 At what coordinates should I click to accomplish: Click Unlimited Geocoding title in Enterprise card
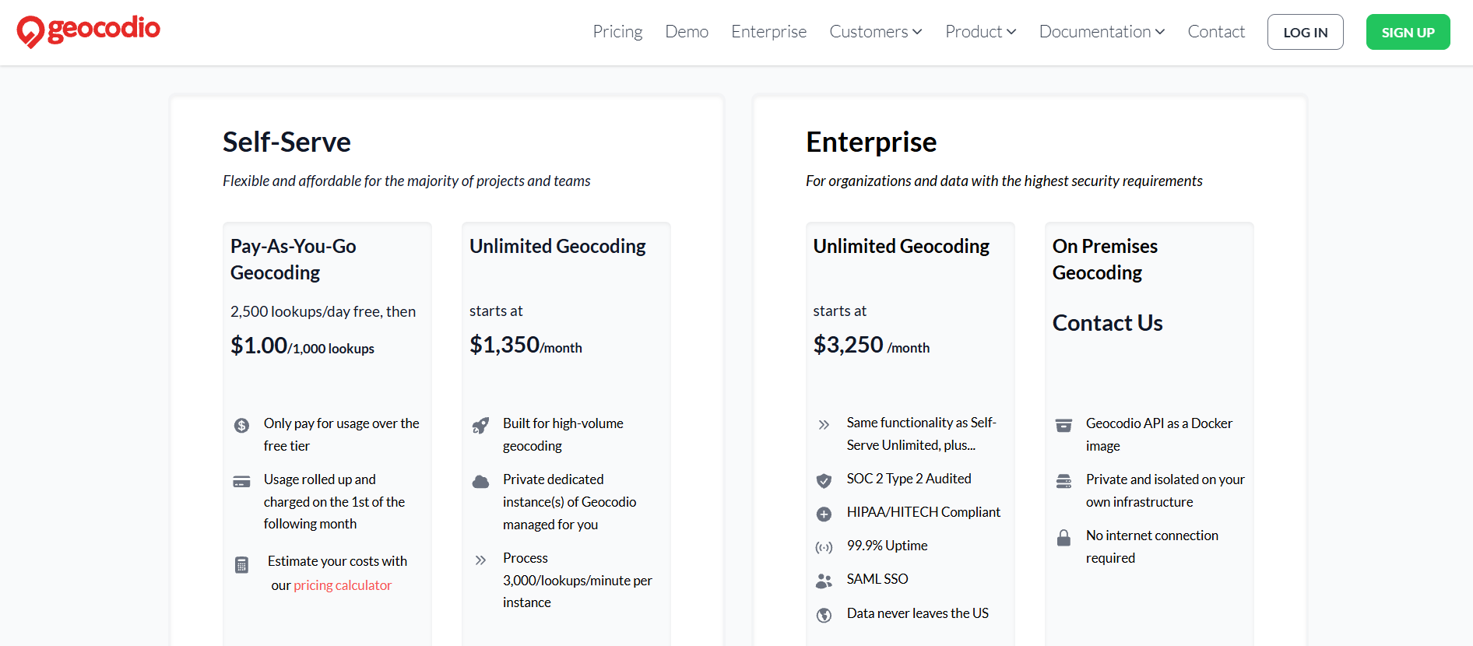point(901,246)
